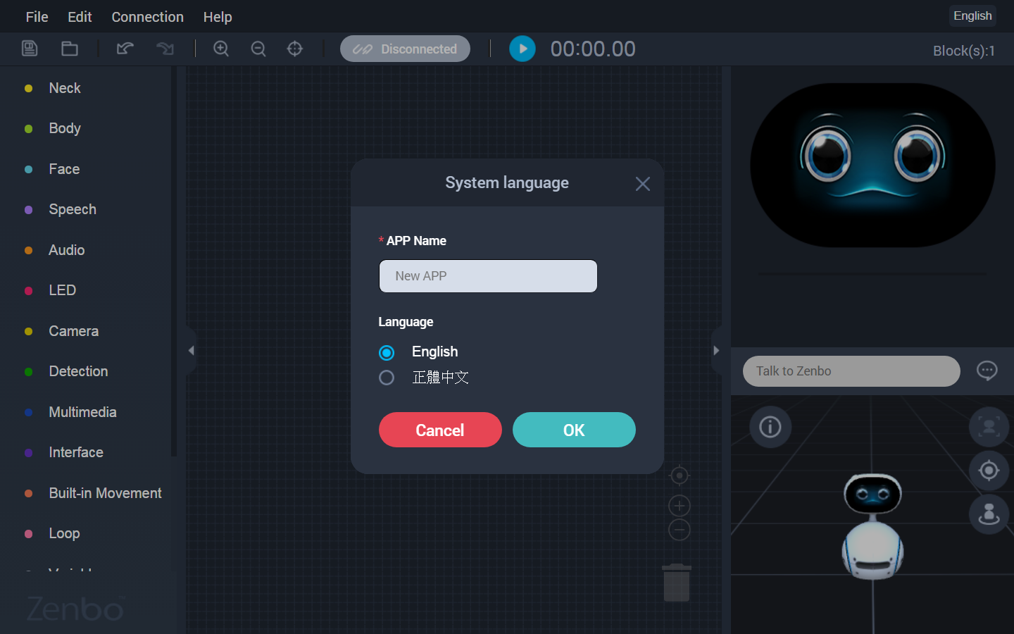Open the Loop block category
Viewport: 1014px width, 634px height.
tap(64, 533)
